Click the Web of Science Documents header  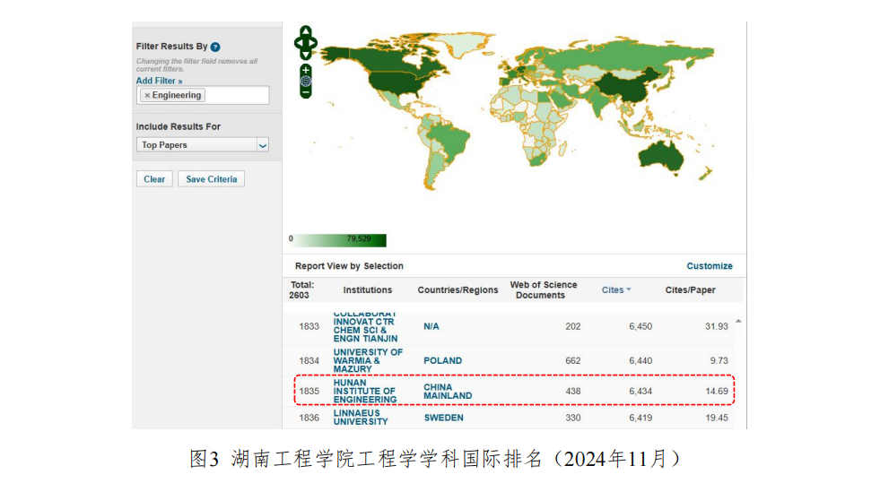[x=544, y=289]
